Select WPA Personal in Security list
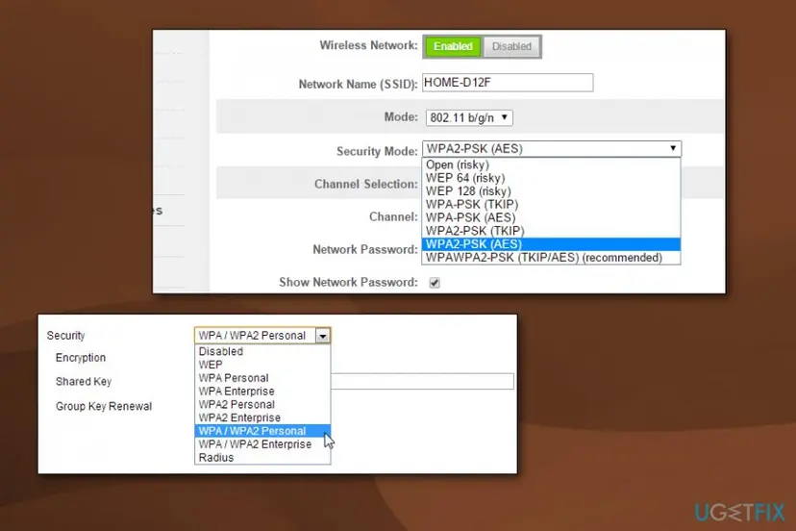Viewport: 796px width, 531px height. pos(262,377)
